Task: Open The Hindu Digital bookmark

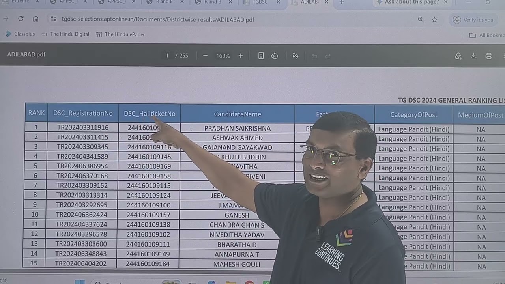Action: pos(65,34)
